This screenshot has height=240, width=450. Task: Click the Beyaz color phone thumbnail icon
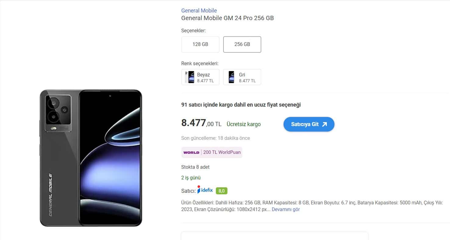190,77
